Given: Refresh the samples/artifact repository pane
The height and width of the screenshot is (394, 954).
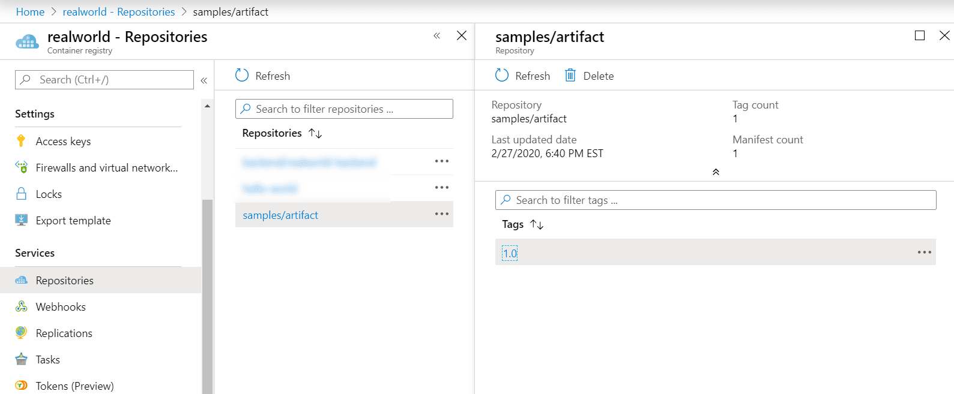Looking at the screenshot, I should click(522, 76).
